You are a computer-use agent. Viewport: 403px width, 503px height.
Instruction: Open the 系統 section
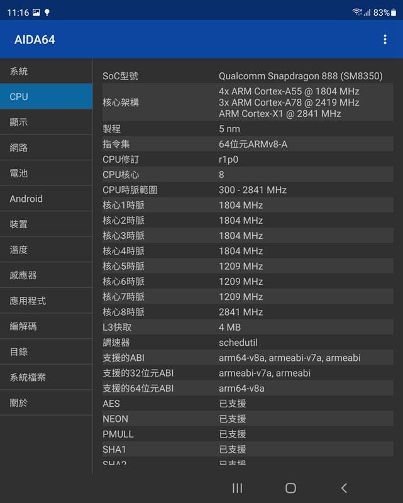click(46, 71)
